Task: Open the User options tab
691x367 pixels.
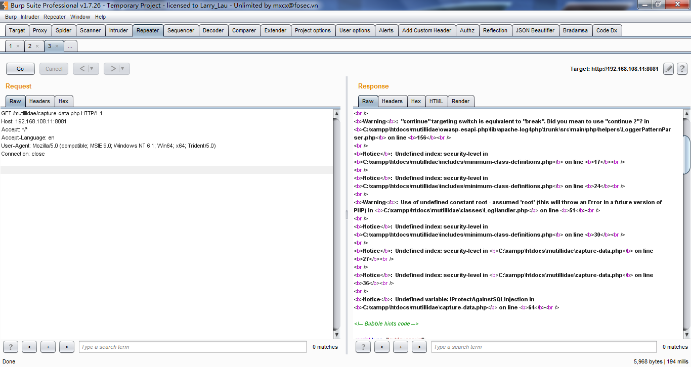Action: pos(355,30)
